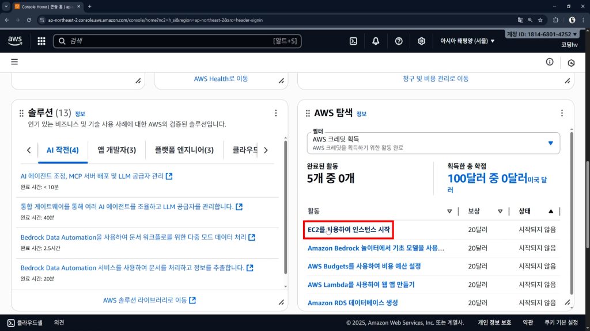
Task: Select the Console Home browser tab
Action: point(47,6)
